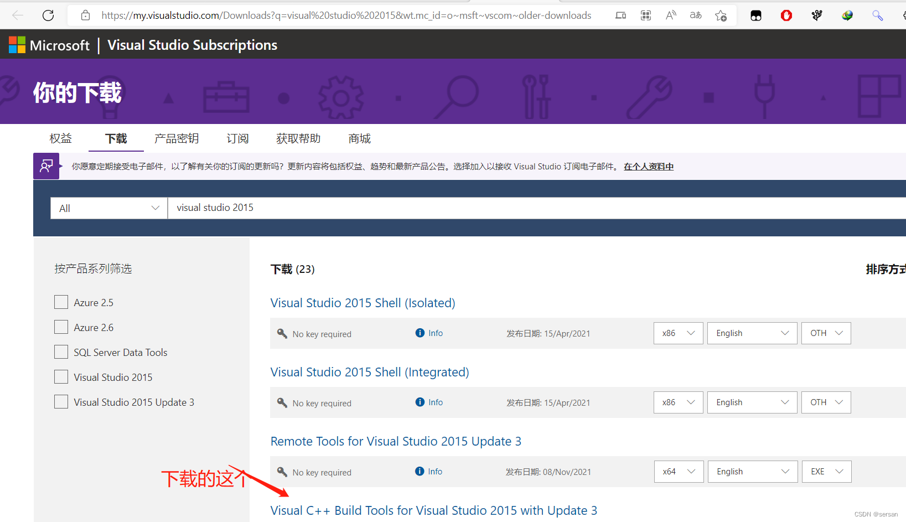906x522 pixels.
Task: Check the SQL Server Data Tools filter
Action: [61, 352]
